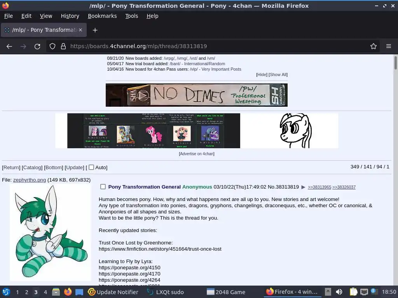Go back with the browser back arrow
The image size is (398, 298).
pos(9,47)
